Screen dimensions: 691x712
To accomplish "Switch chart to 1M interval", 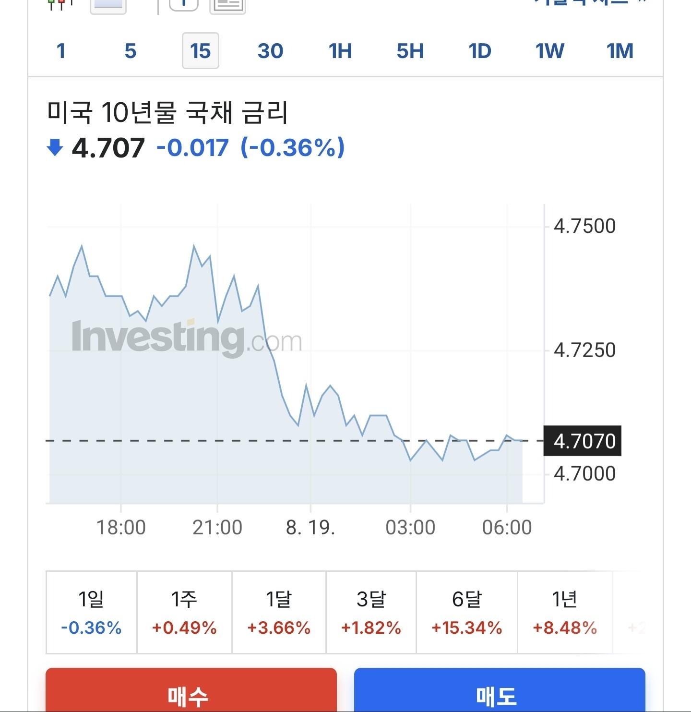I will (620, 51).
